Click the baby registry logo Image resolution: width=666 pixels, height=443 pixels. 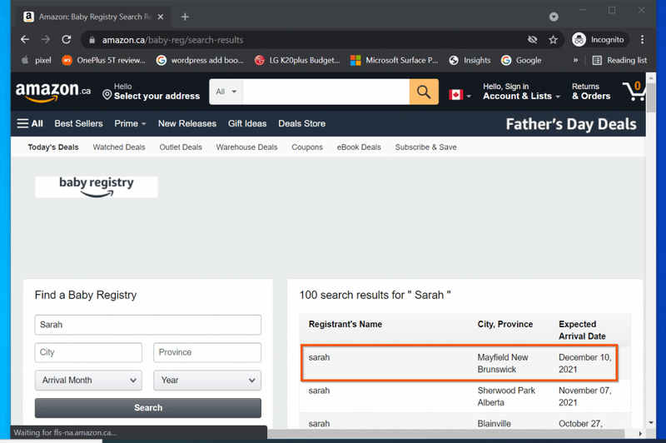97,187
